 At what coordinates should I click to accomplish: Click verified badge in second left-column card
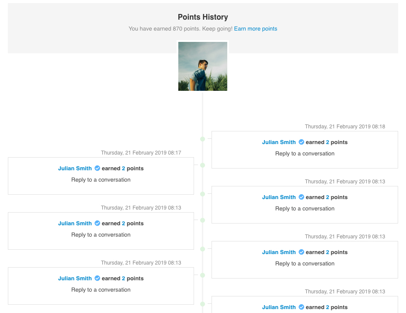(x=97, y=223)
